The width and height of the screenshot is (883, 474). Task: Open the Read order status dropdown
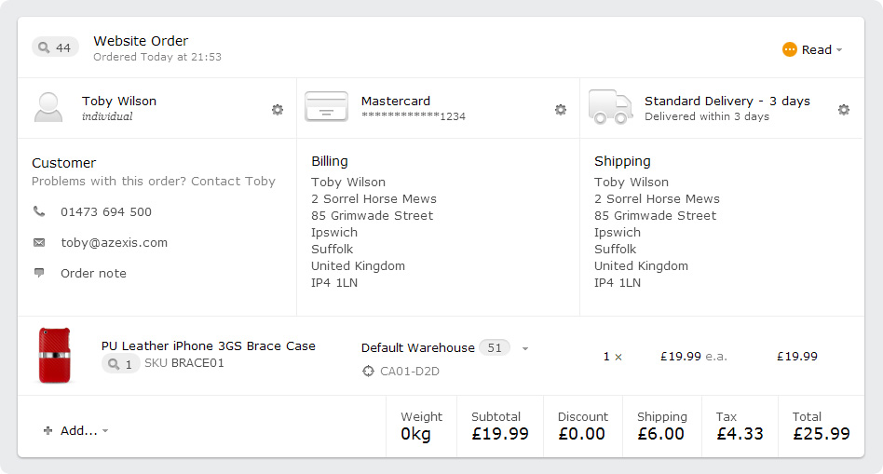(x=812, y=49)
